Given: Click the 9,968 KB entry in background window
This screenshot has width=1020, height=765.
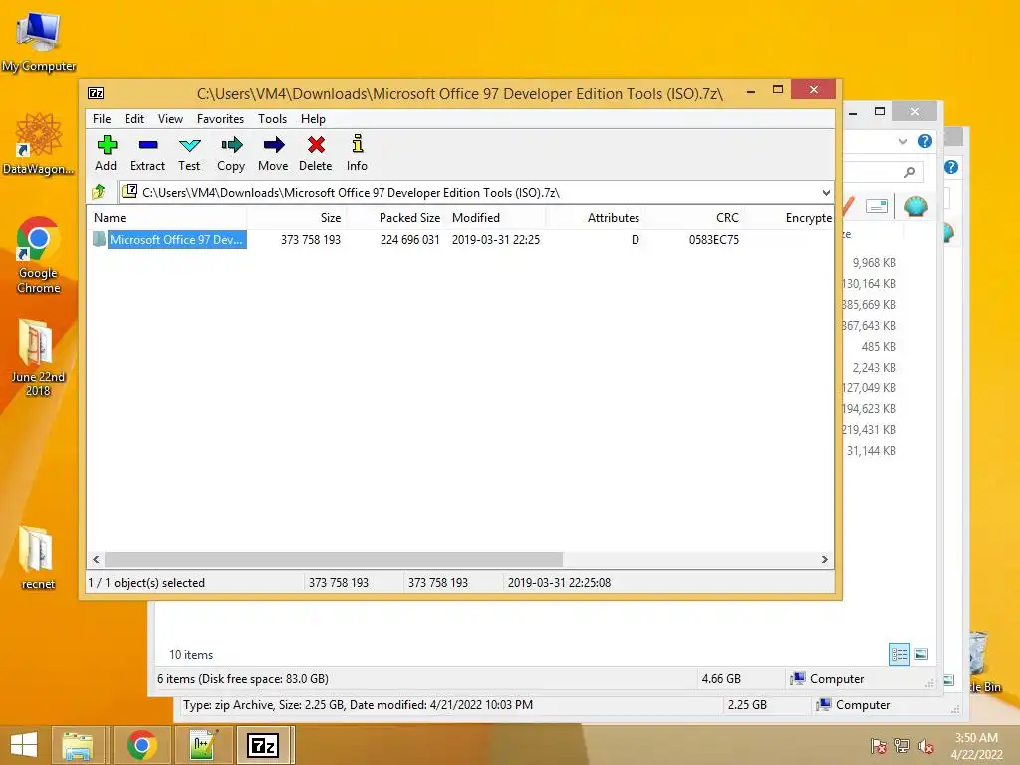Looking at the screenshot, I should 875,263.
